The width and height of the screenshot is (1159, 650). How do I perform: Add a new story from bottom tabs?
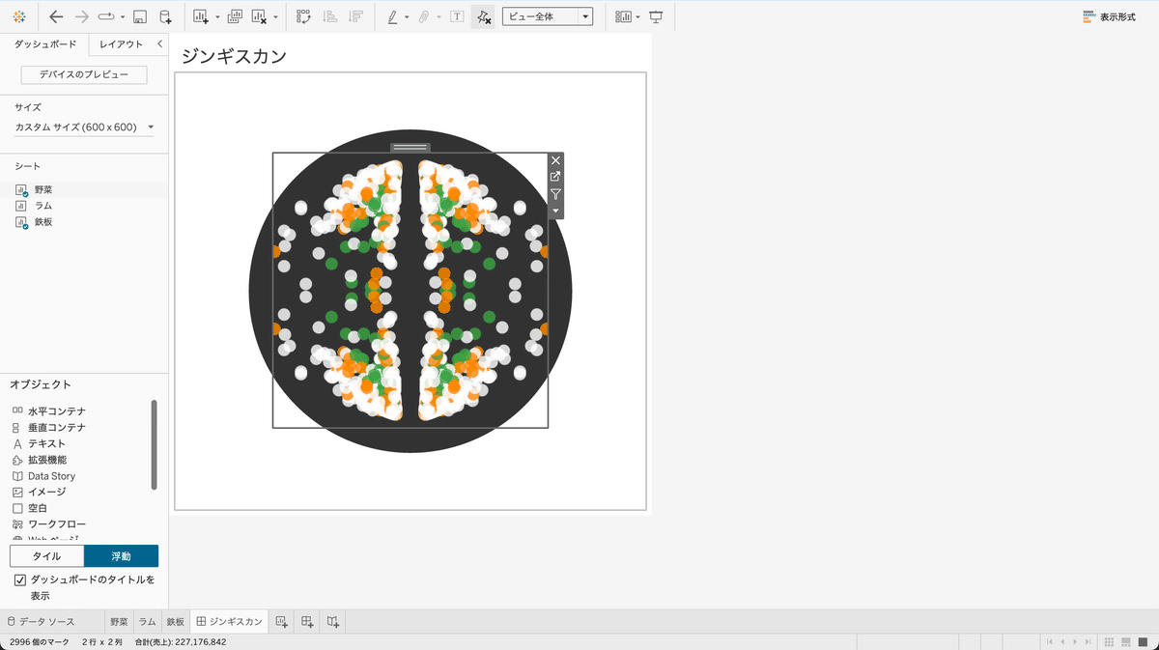tap(333, 622)
